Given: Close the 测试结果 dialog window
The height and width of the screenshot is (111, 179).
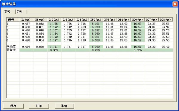Looking at the screenshot, I should coord(175,4).
